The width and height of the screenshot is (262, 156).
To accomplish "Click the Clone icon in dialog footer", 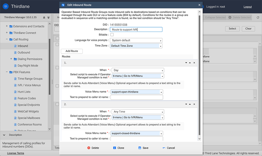I will (x=114, y=148).
